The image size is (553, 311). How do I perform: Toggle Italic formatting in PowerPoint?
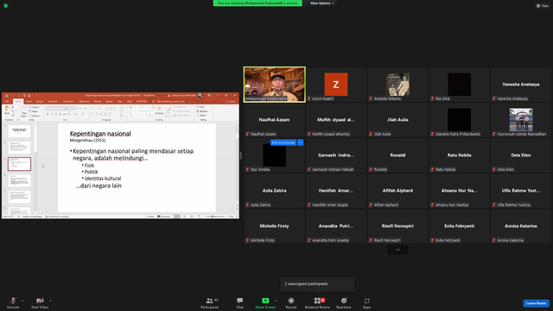pos(52,114)
